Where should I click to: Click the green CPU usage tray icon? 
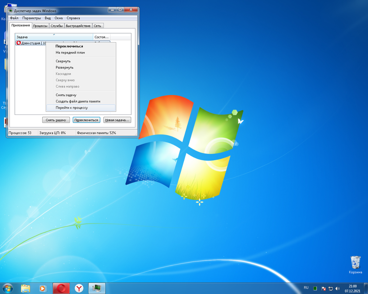[x=315, y=288]
